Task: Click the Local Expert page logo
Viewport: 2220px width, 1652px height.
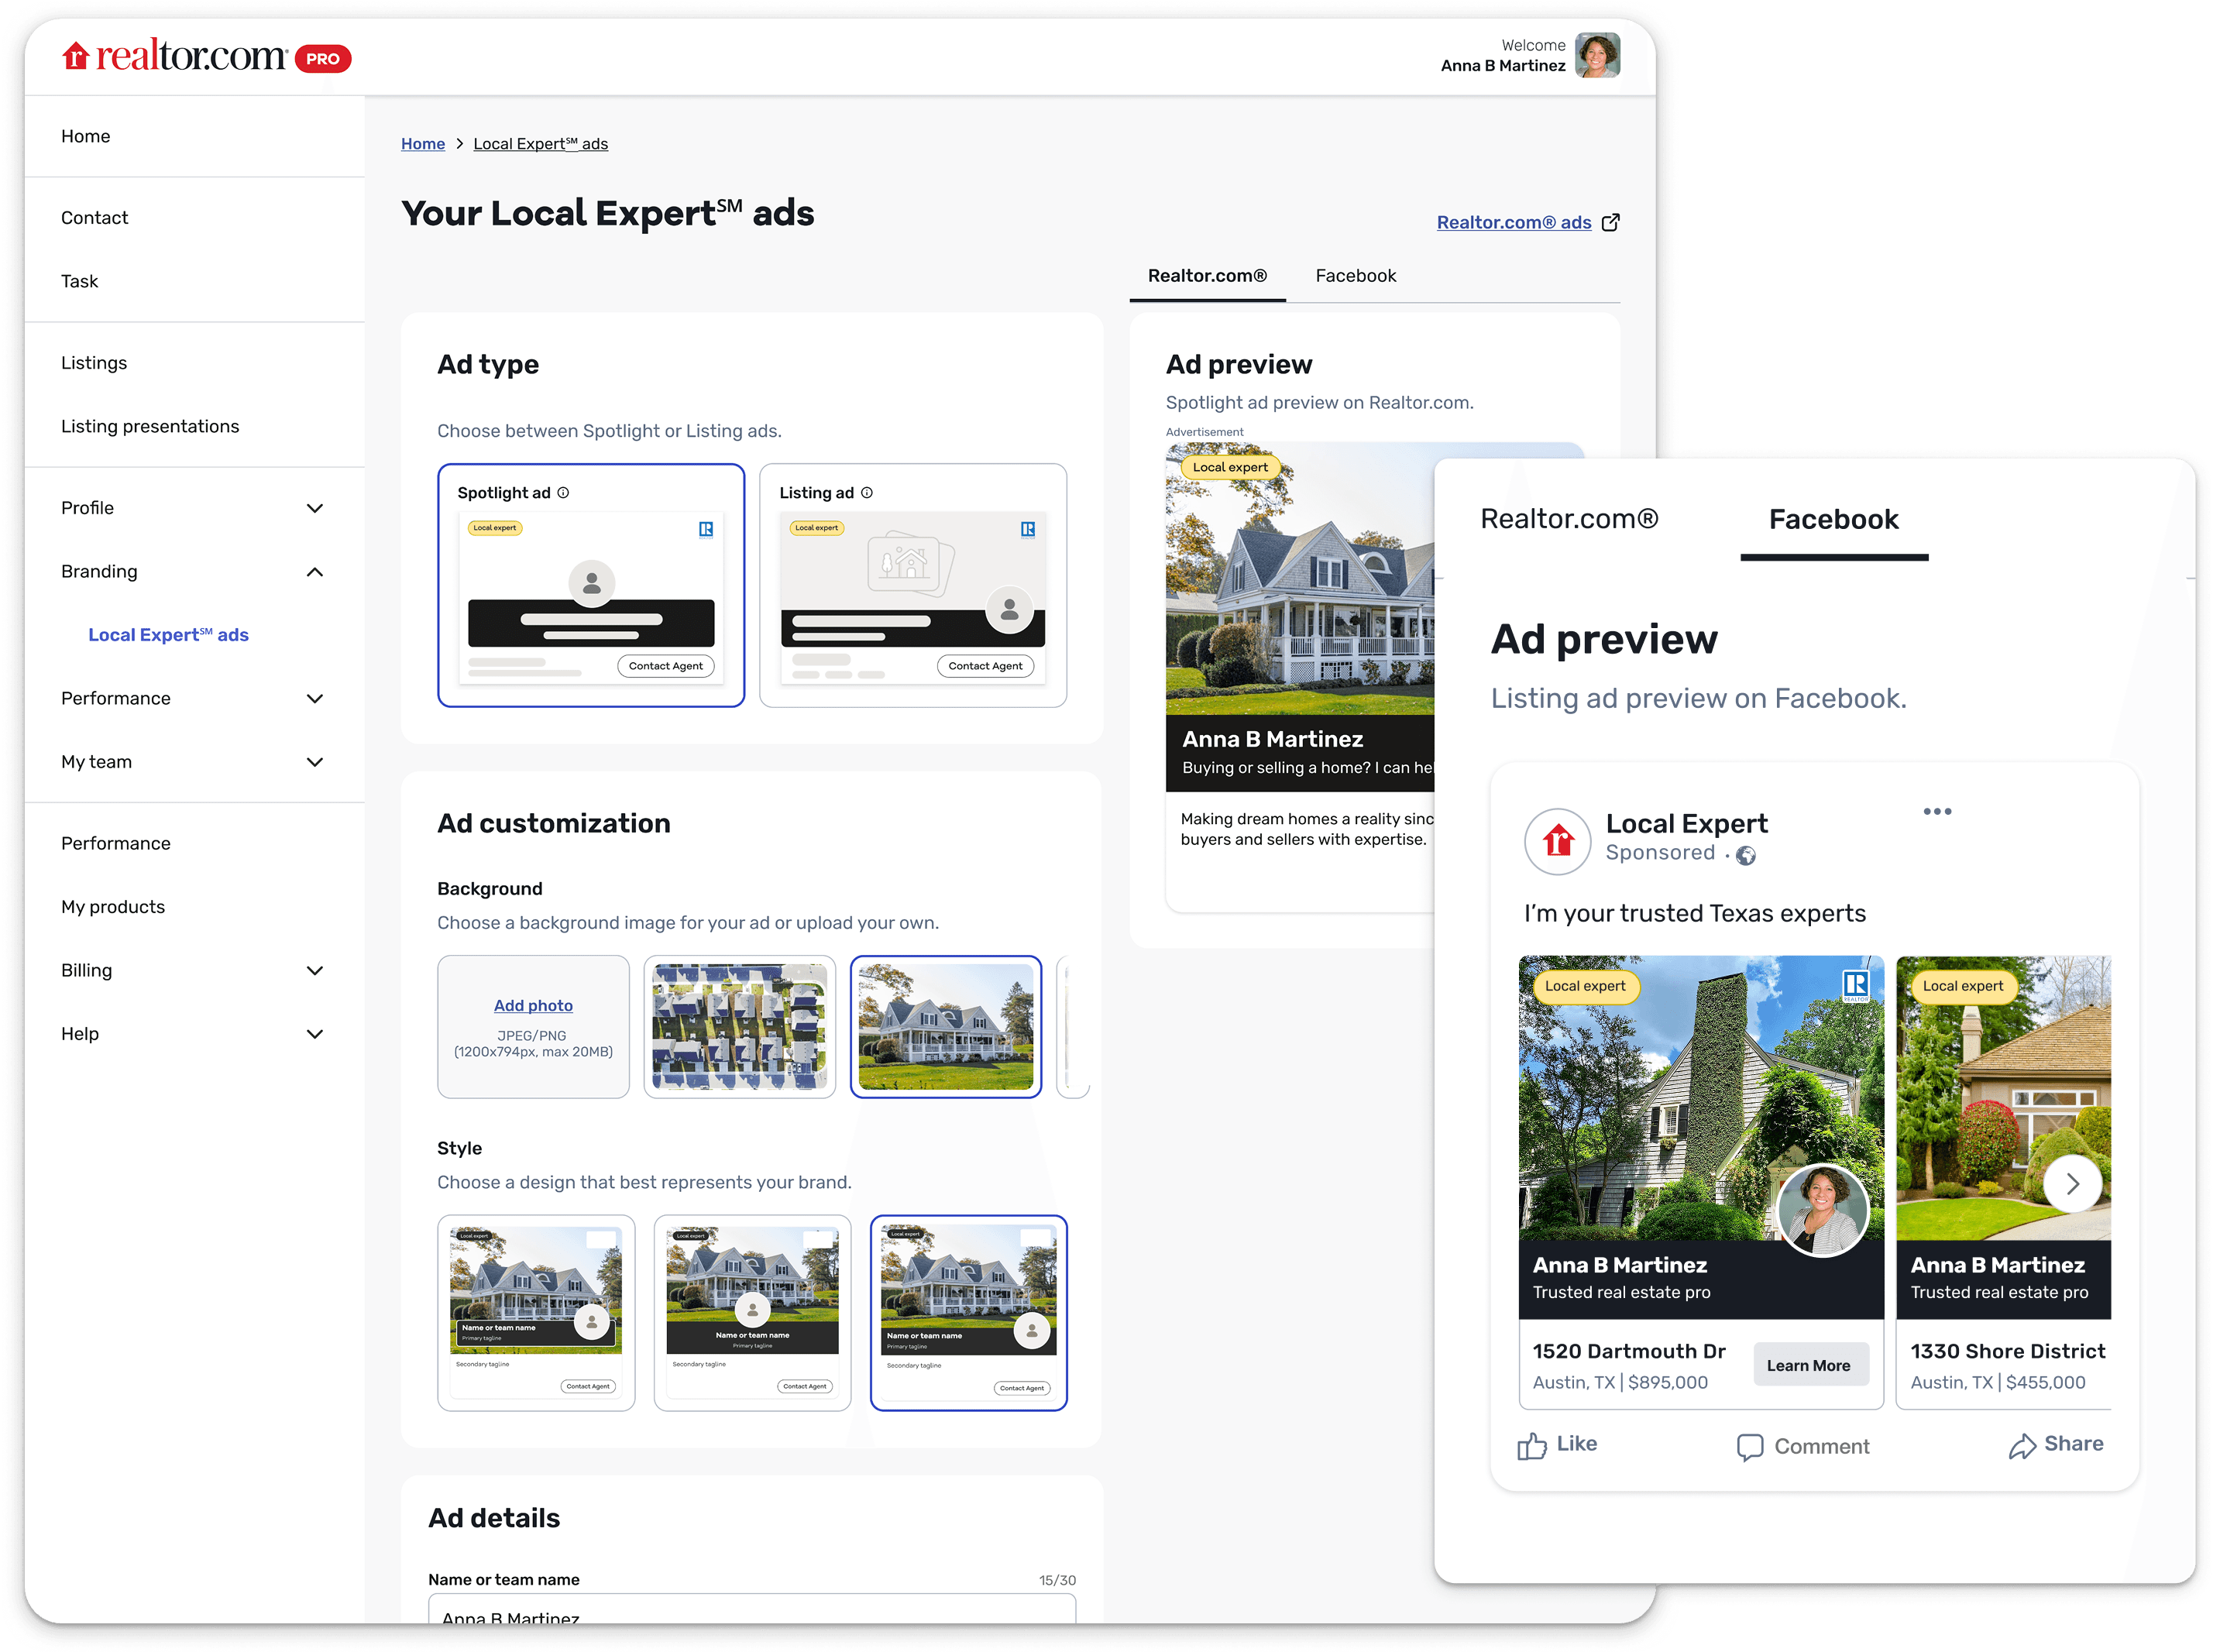Action: click(x=1557, y=841)
